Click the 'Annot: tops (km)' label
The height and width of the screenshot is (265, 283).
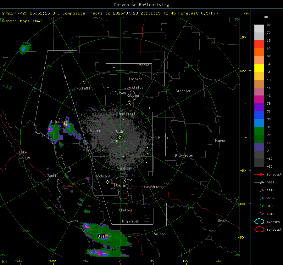point(22,21)
